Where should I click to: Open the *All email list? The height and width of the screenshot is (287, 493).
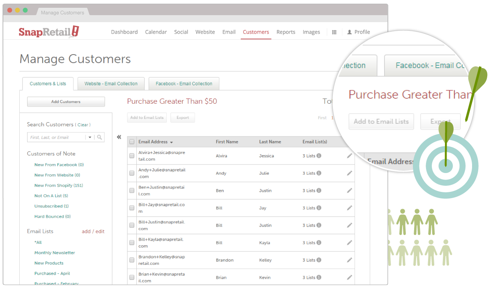[38, 243]
